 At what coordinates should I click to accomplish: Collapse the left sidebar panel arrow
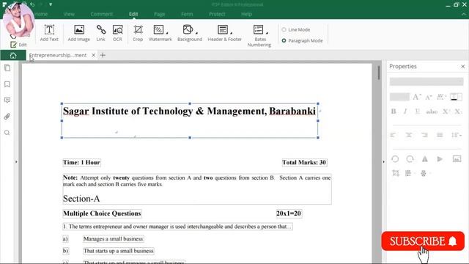click(16, 162)
